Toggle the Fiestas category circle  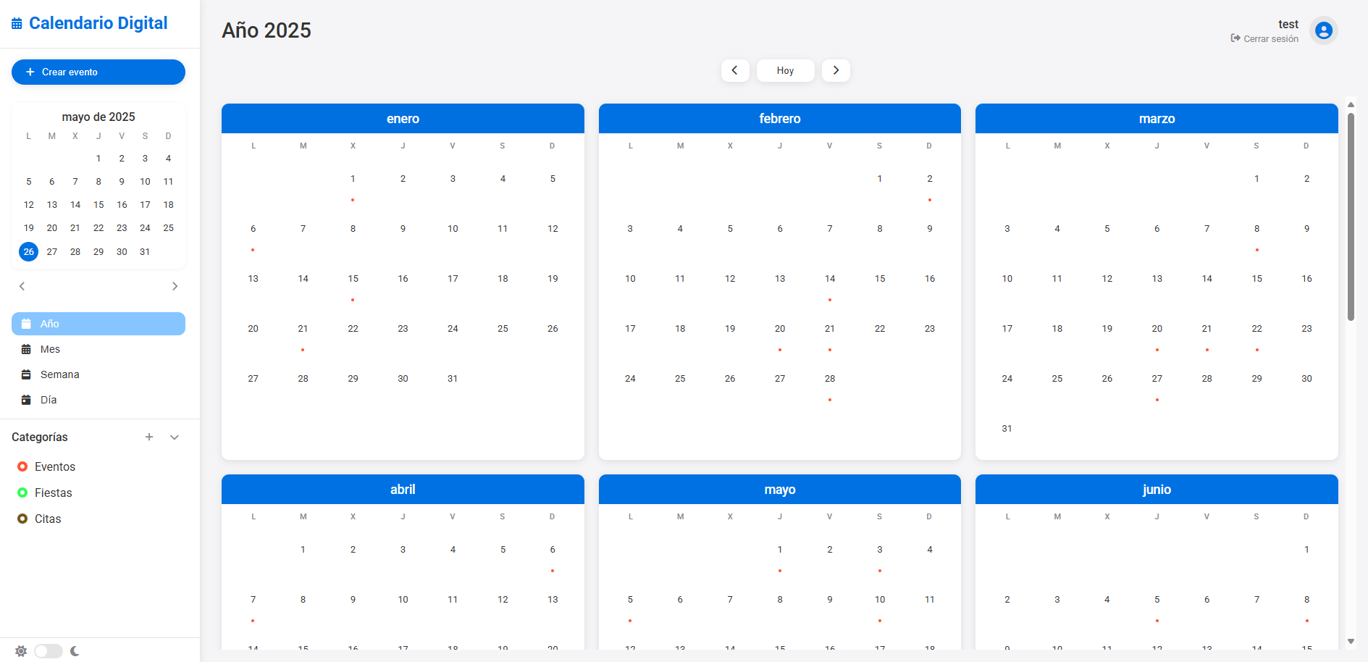click(22, 493)
